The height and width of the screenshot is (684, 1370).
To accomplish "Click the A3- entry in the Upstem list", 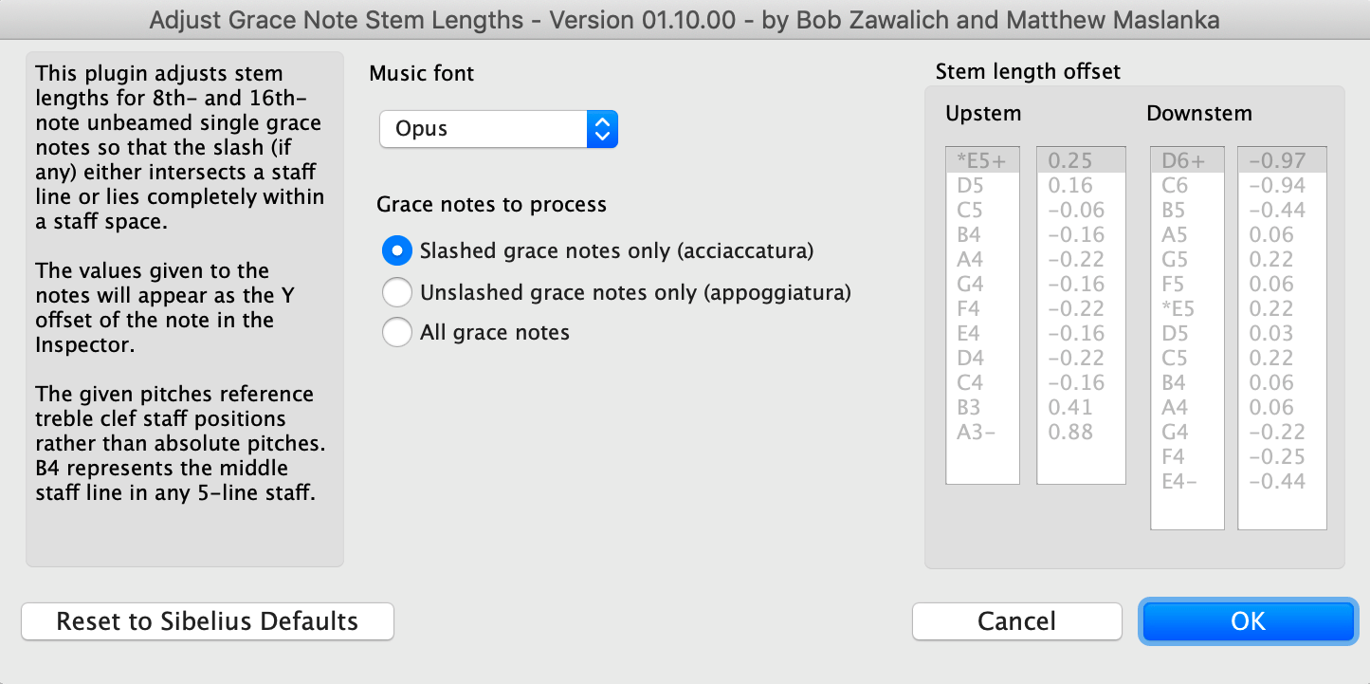I will (982, 432).
